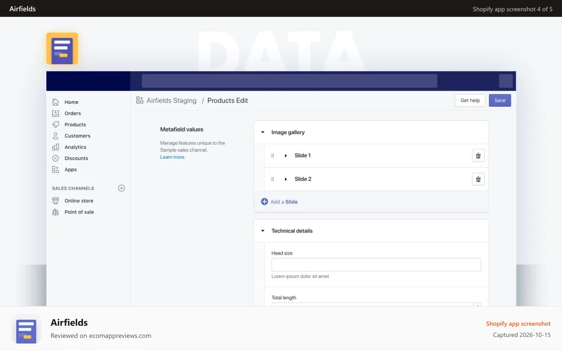Screen dimensions: 562x351
Task: Click the Airfields title in the top bar
Action: point(22,8)
